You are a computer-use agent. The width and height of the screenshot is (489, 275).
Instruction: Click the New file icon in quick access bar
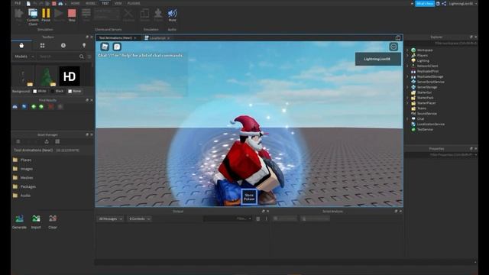click(28, 3)
